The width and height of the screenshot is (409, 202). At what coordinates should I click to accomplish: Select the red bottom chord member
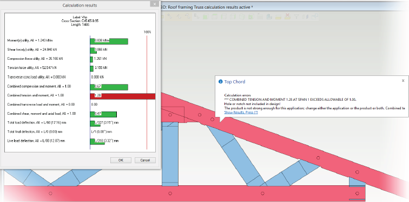click(183, 193)
